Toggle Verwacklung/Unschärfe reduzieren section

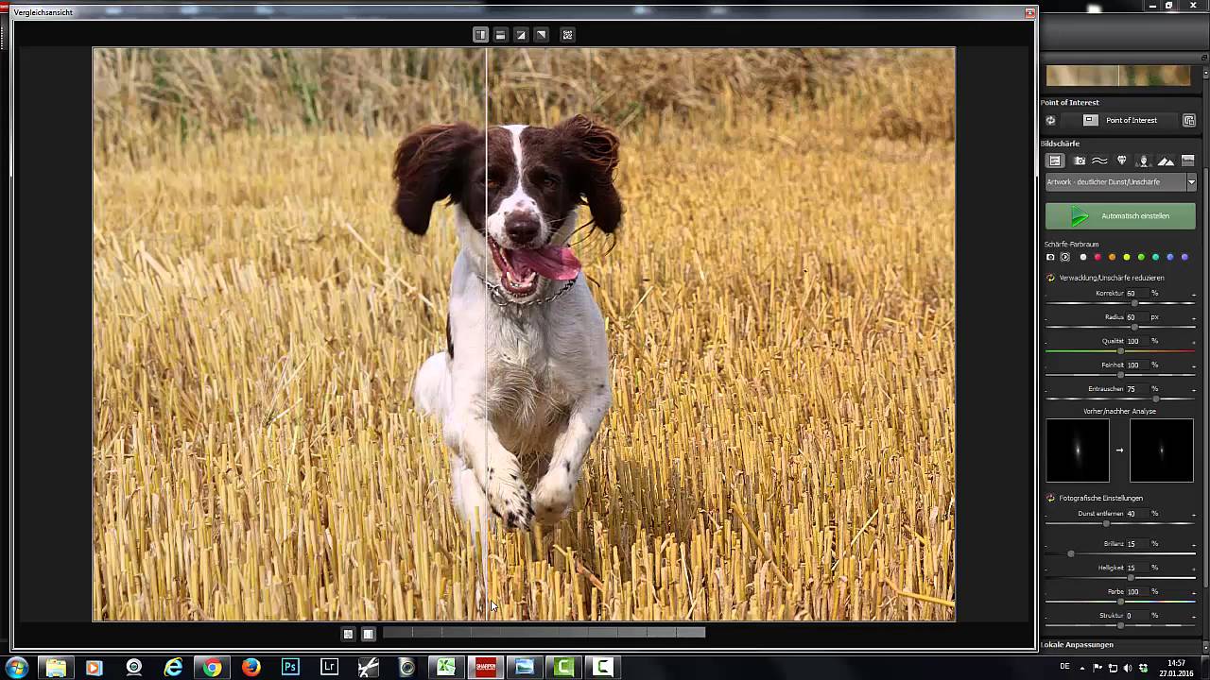(x=1050, y=278)
